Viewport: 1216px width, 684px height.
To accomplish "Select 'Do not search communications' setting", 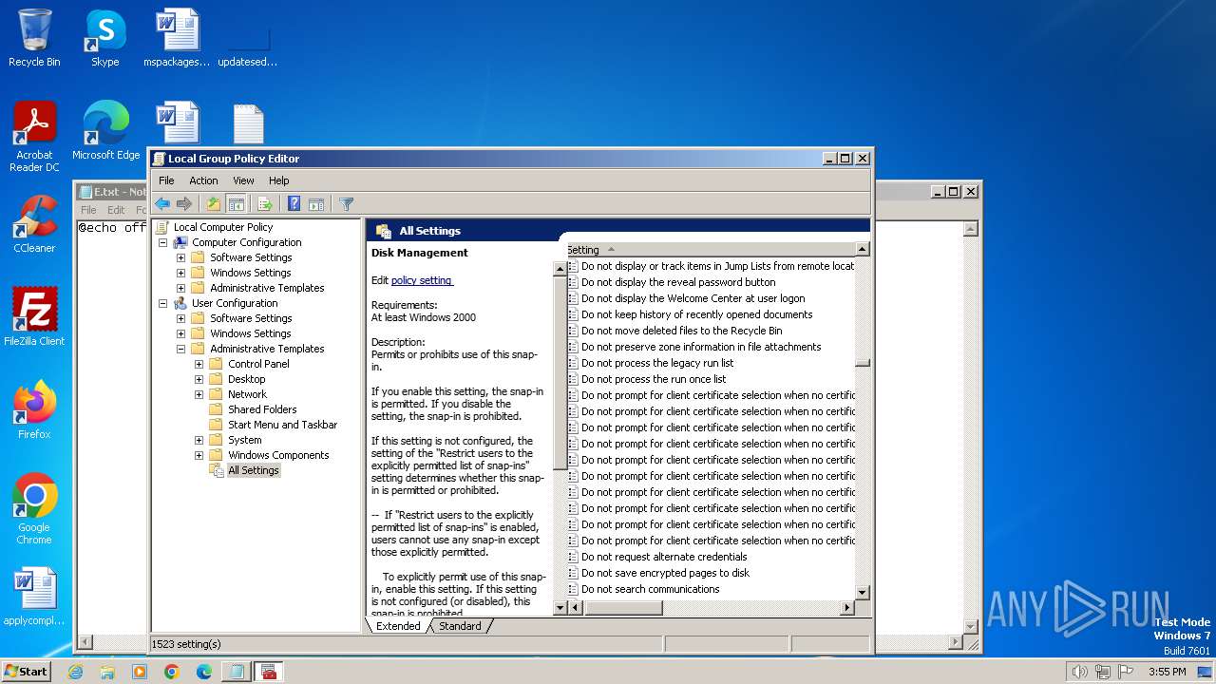I will [x=650, y=589].
